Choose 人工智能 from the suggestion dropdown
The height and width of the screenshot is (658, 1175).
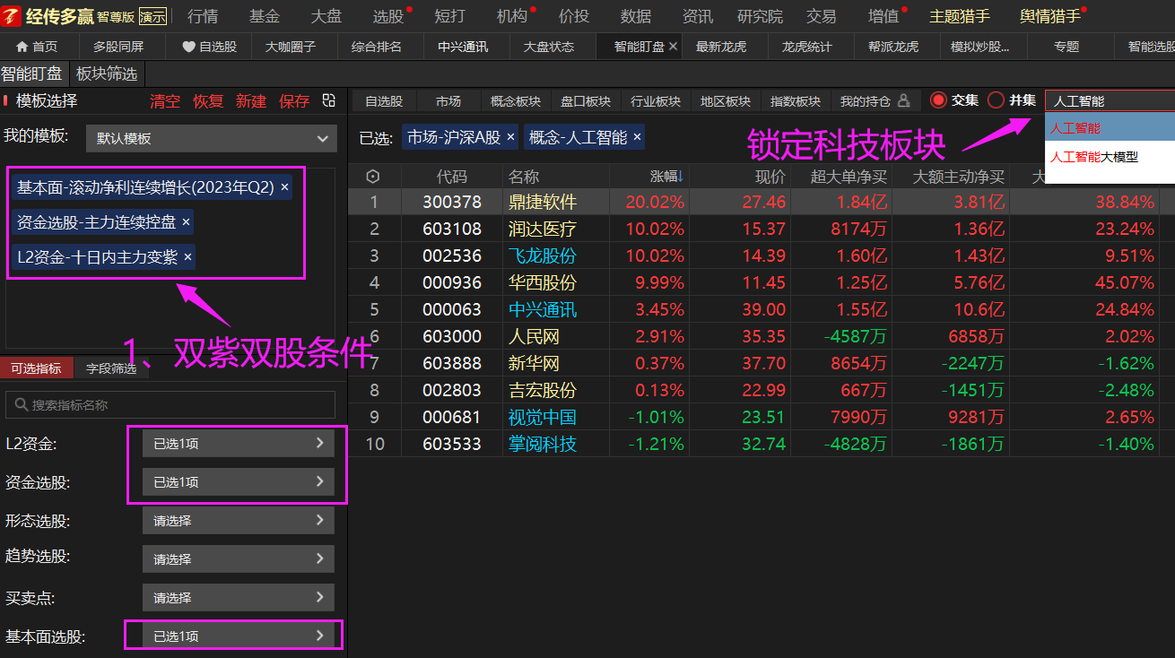click(x=1110, y=128)
